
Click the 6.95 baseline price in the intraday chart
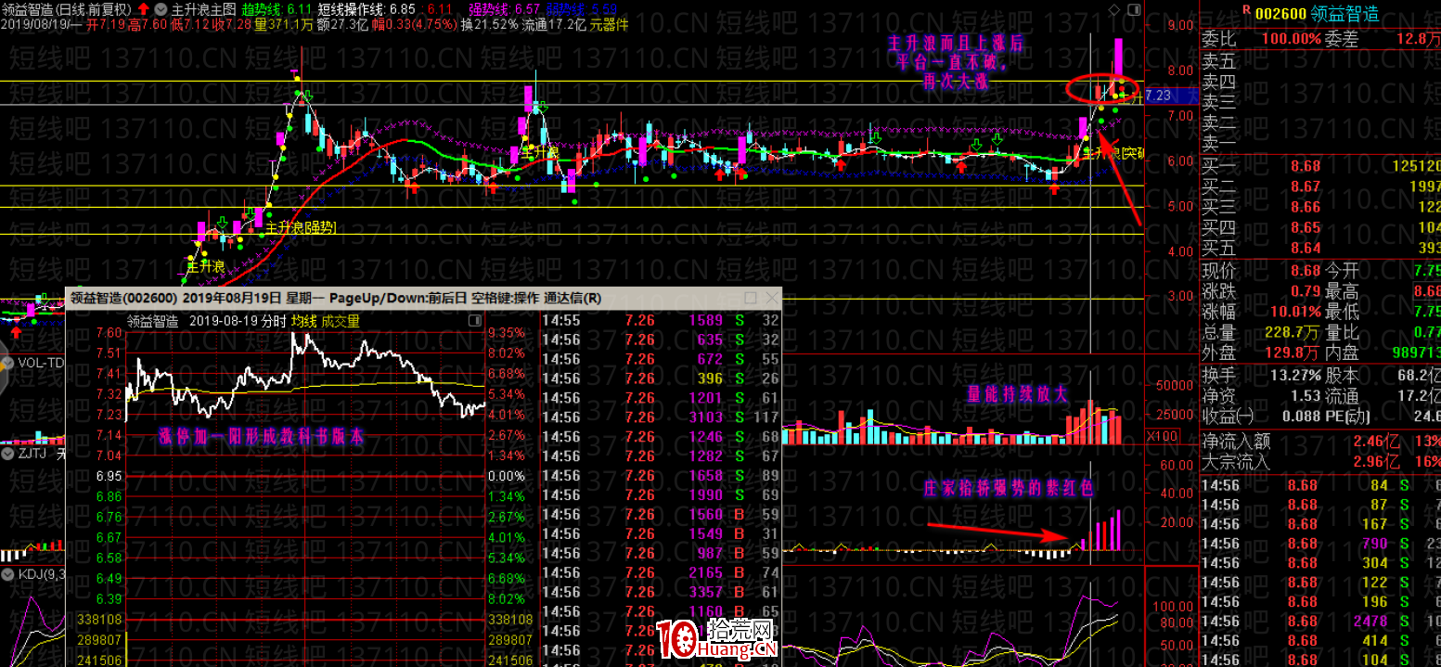click(109, 476)
